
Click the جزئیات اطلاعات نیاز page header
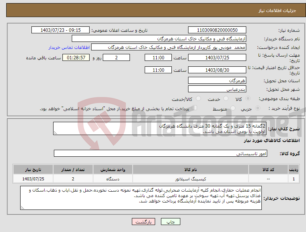[x=277, y=10]
